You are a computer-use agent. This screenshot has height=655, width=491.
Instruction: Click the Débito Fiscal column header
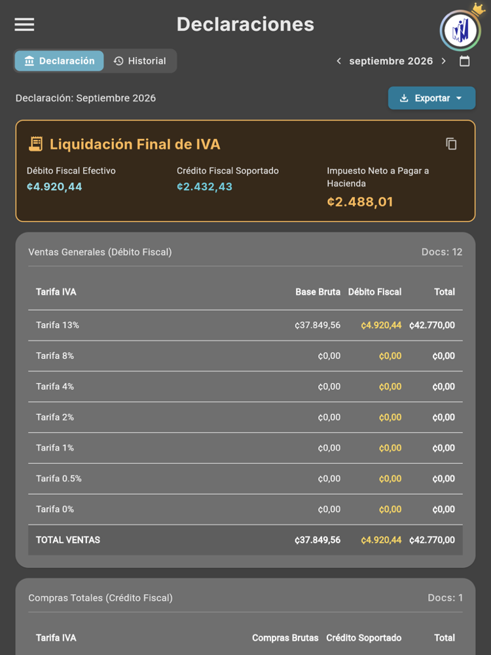point(374,292)
